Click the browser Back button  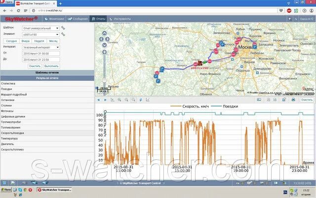pos(5,10)
